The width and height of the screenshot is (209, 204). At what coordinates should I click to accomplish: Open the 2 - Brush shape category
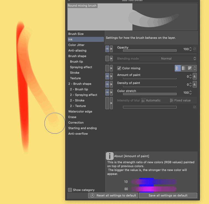(x=86, y=84)
